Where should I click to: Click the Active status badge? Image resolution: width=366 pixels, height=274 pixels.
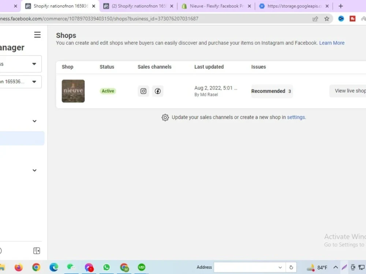[x=108, y=91]
